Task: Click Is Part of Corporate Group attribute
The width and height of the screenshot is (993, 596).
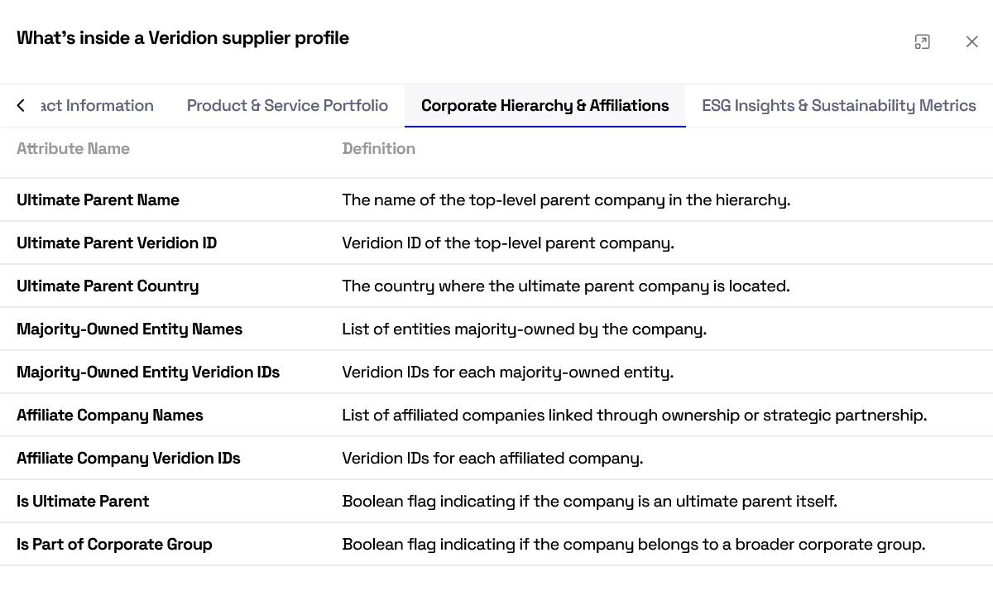Action: click(x=114, y=544)
